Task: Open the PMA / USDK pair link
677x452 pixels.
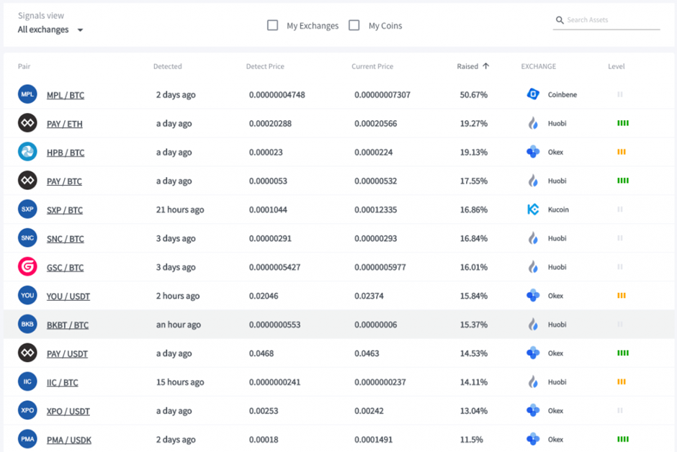Action: 69,440
